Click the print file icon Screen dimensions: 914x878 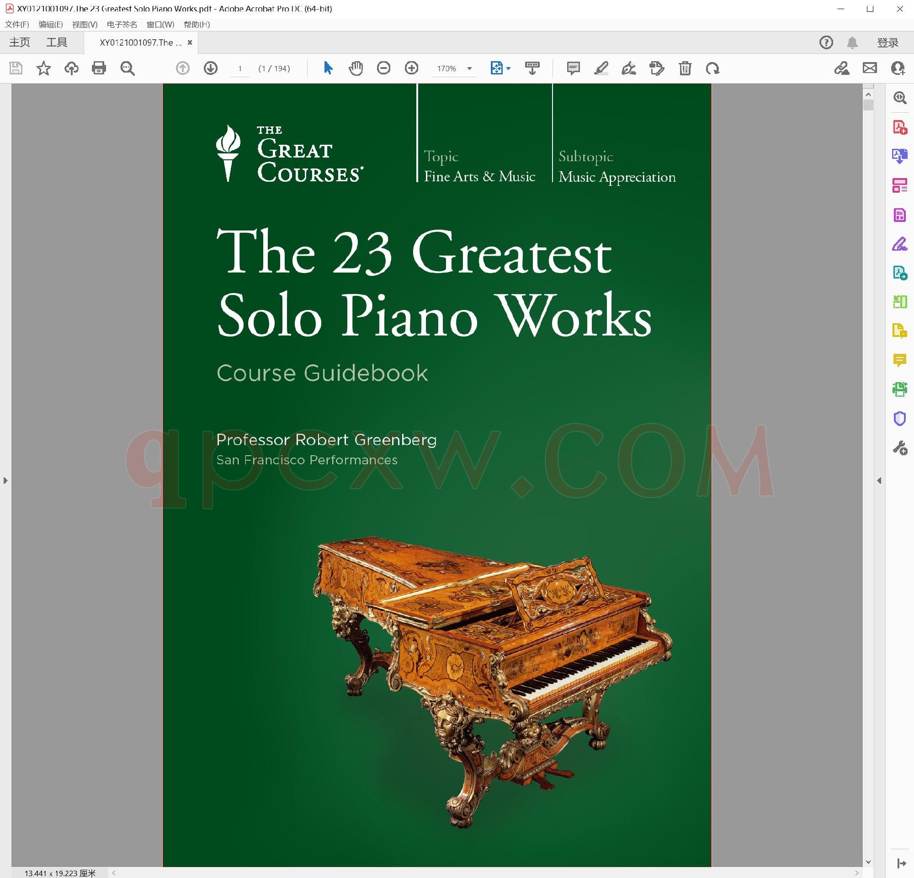coord(99,68)
